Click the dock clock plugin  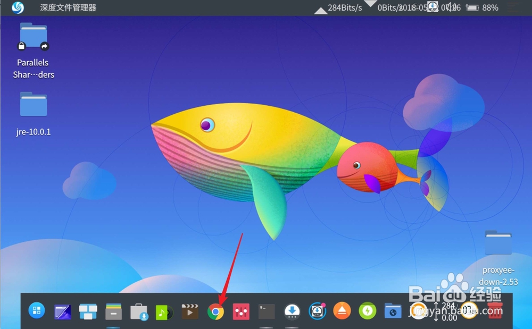(469, 310)
